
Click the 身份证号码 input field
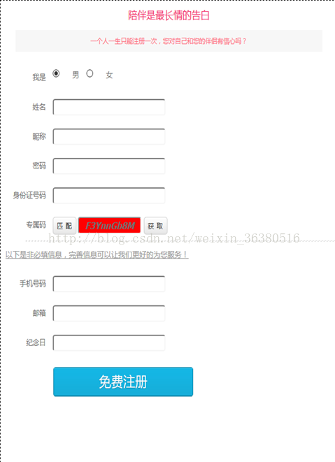(x=109, y=195)
